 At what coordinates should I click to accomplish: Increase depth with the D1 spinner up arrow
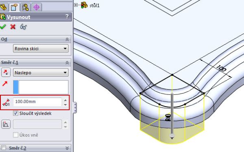click(x=65, y=100)
